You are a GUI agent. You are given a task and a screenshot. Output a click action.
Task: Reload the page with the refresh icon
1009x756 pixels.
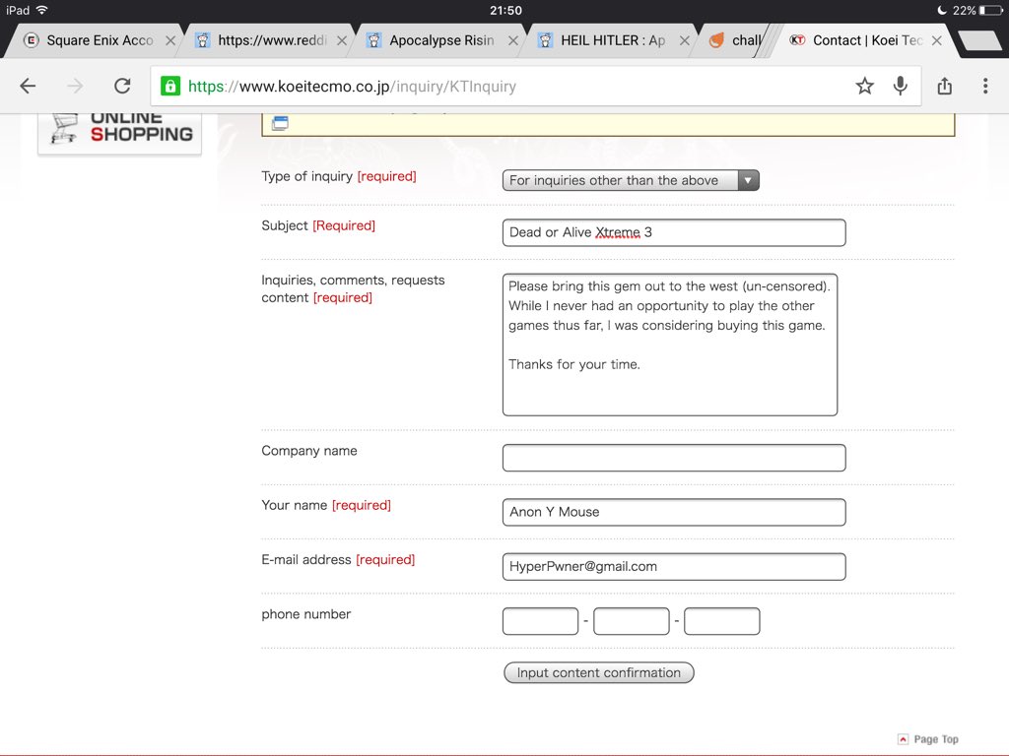(122, 87)
